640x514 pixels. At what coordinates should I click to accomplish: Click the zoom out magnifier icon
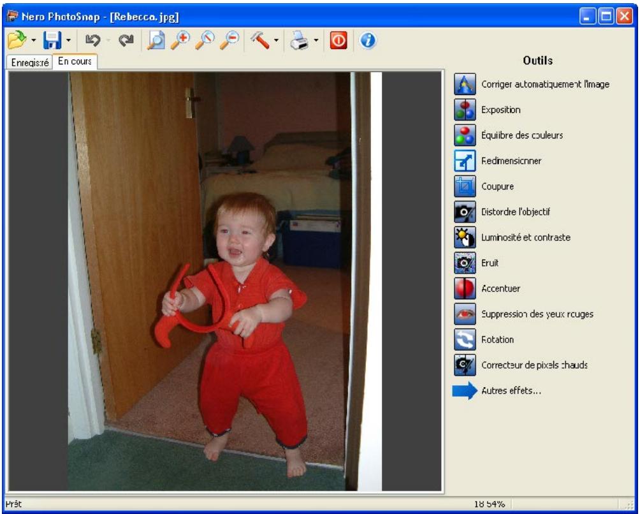229,40
